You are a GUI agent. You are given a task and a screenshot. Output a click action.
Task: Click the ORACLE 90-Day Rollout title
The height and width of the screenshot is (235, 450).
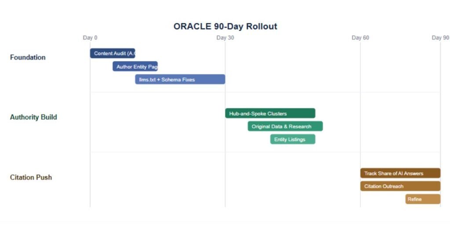(x=225, y=26)
